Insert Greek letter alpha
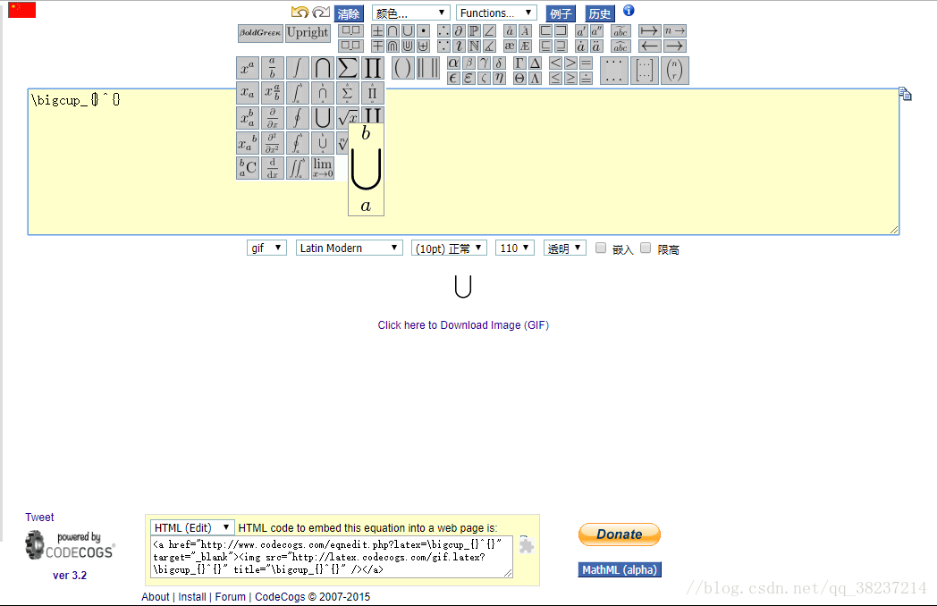The image size is (937, 606). 453,63
